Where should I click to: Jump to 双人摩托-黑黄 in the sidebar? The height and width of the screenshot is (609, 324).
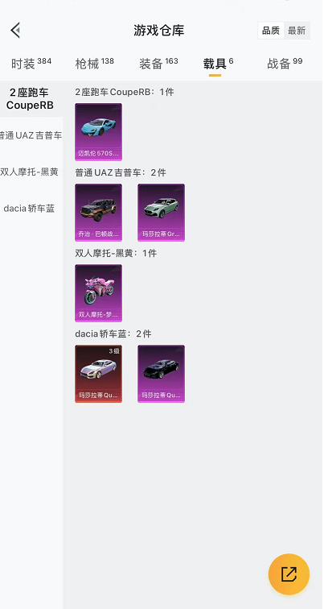[x=31, y=172]
